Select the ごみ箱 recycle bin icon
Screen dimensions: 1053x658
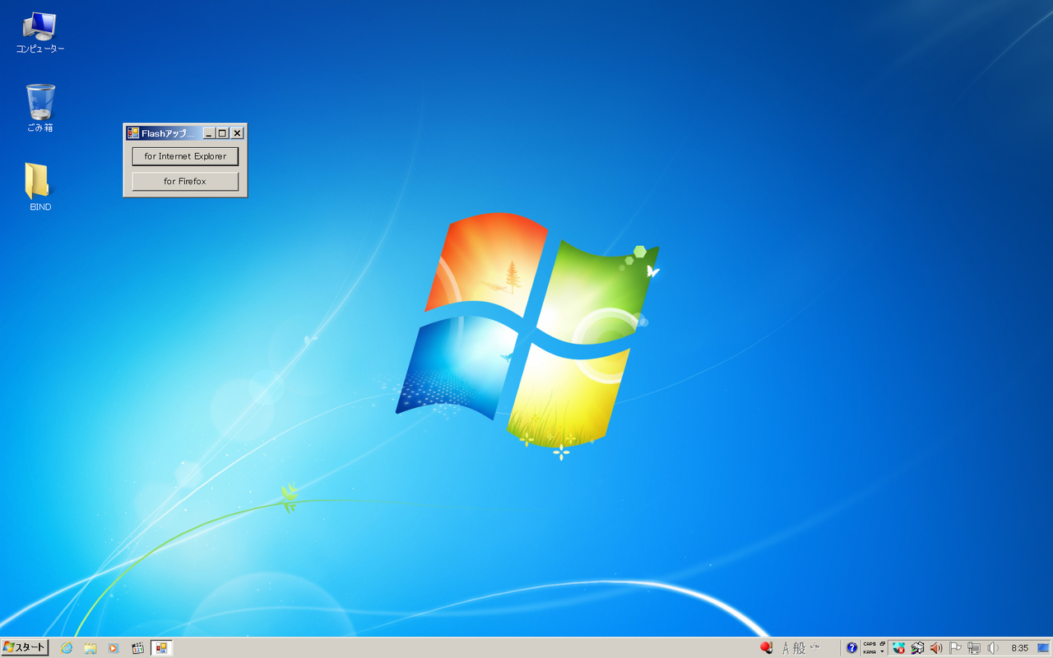(39, 108)
